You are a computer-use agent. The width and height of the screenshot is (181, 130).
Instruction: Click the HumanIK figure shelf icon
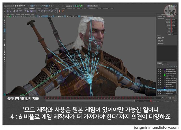tap(20, 11)
